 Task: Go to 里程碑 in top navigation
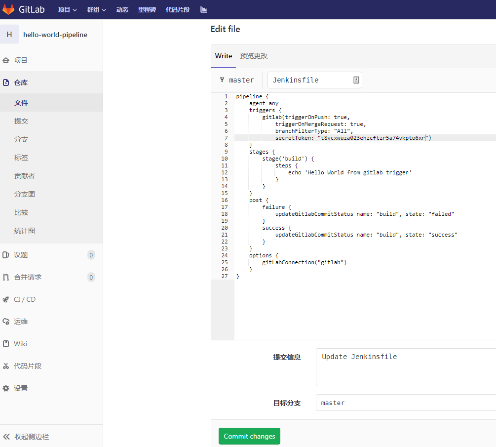pos(147,10)
